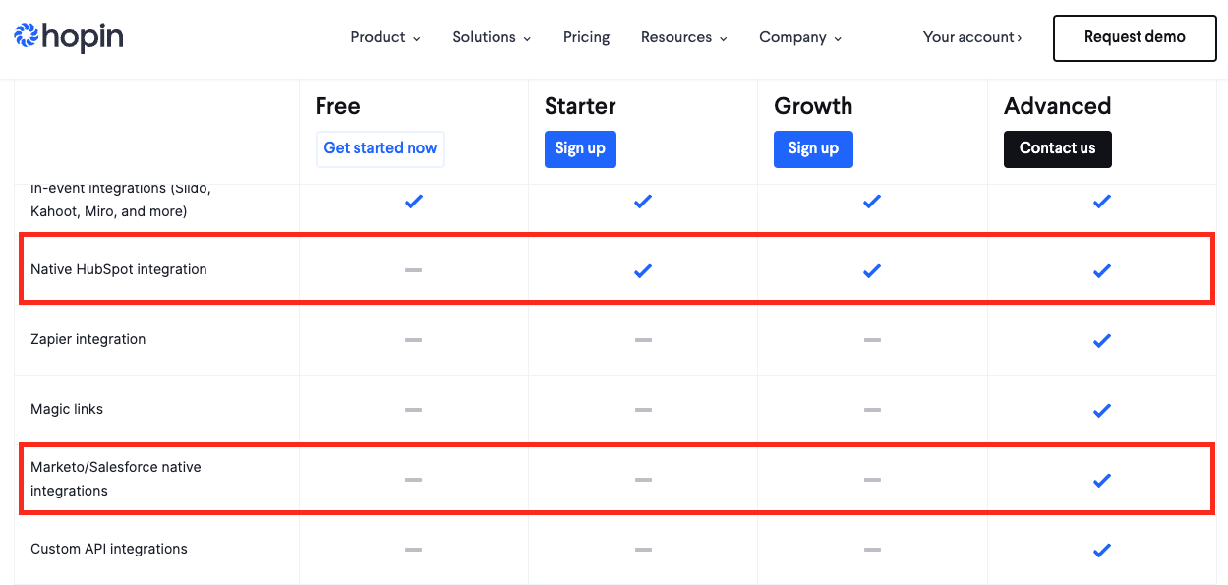Expand the Resources navigation dropdown
Screen dimensions: 1228x585
point(683,37)
